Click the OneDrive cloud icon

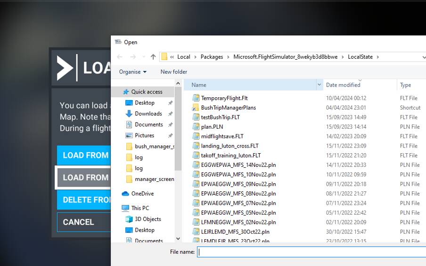(x=125, y=194)
